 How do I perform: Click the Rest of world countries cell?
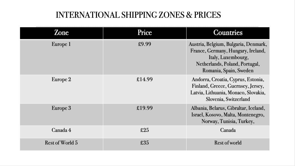click(x=228, y=144)
